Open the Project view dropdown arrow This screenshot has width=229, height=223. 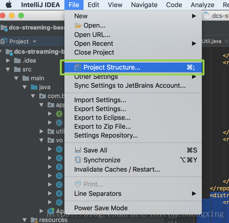point(35,42)
